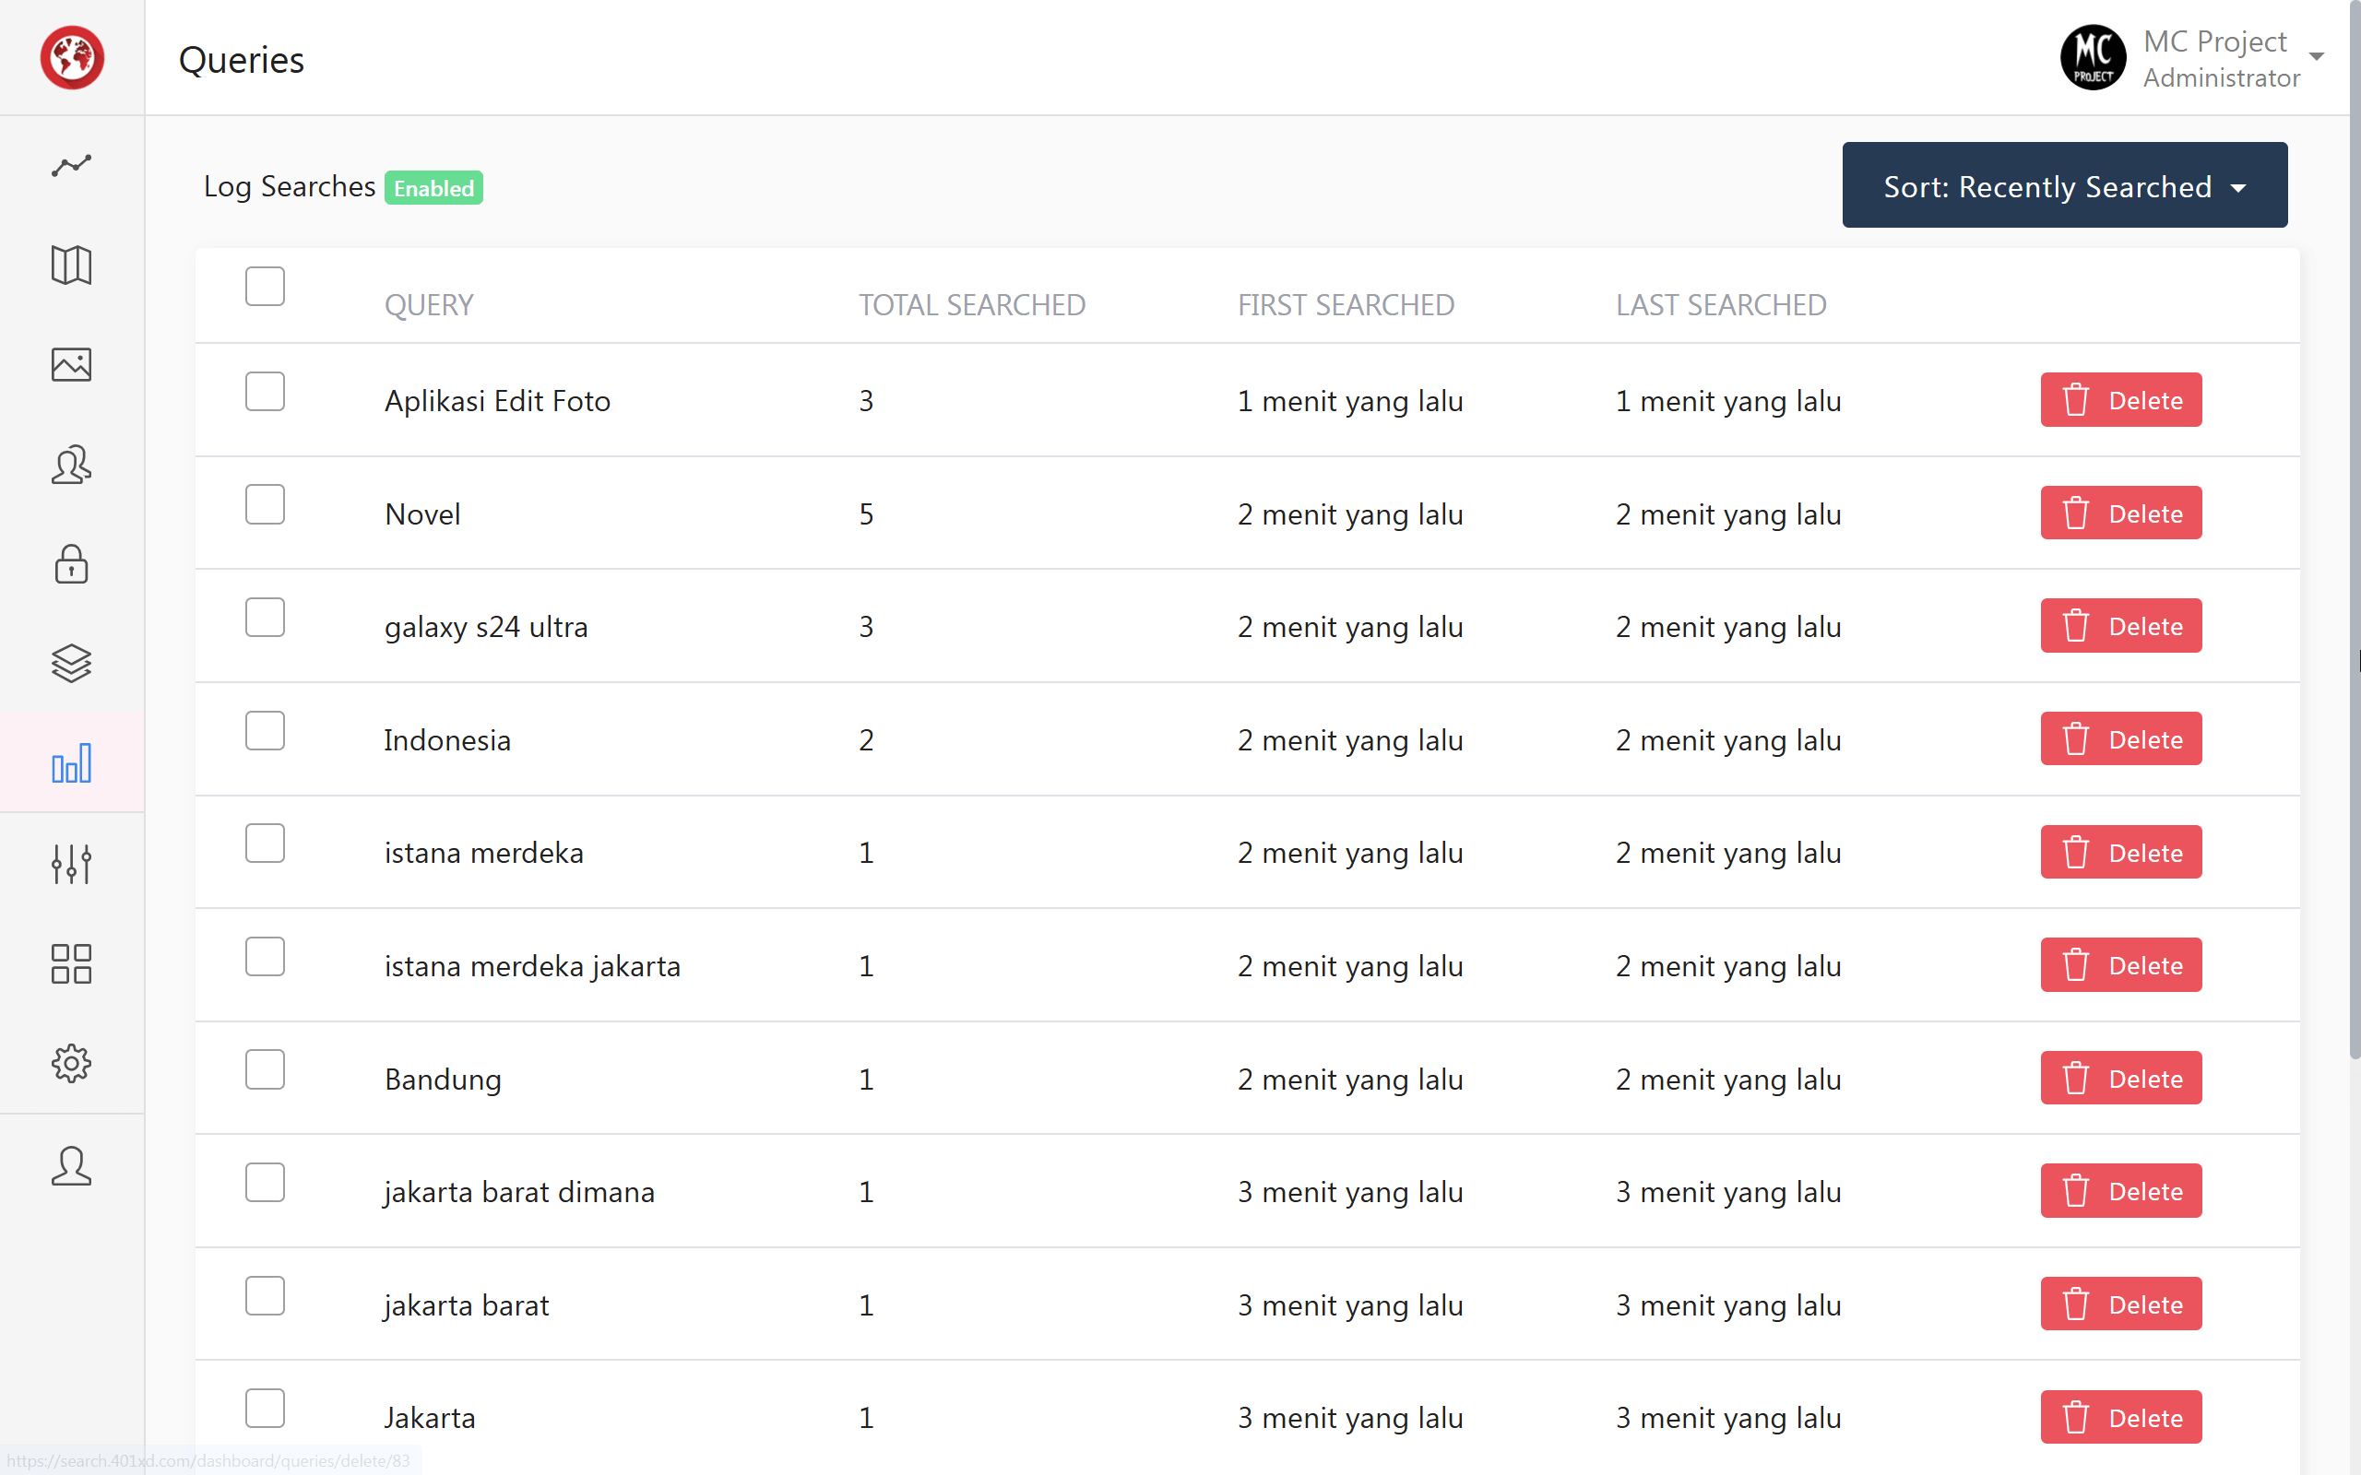The image size is (2361, 1475).
Task: Click the Queries page title
Action: click(x=240, y=58)
